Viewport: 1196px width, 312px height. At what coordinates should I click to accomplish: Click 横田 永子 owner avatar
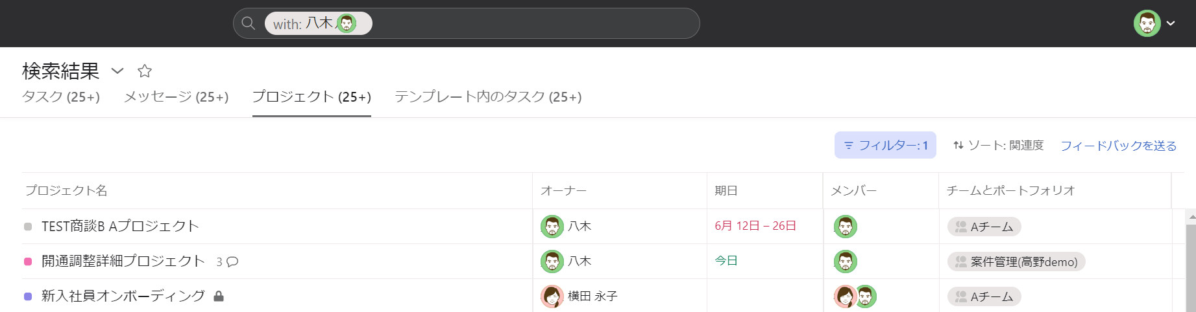click(x=552, y=296)
